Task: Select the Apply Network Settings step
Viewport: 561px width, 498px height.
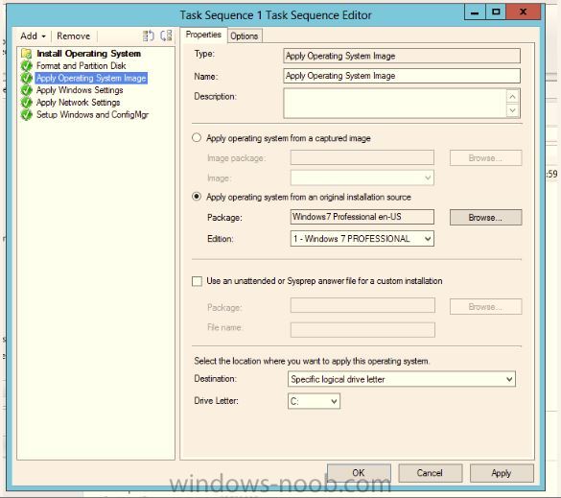Action: (79, 103)
